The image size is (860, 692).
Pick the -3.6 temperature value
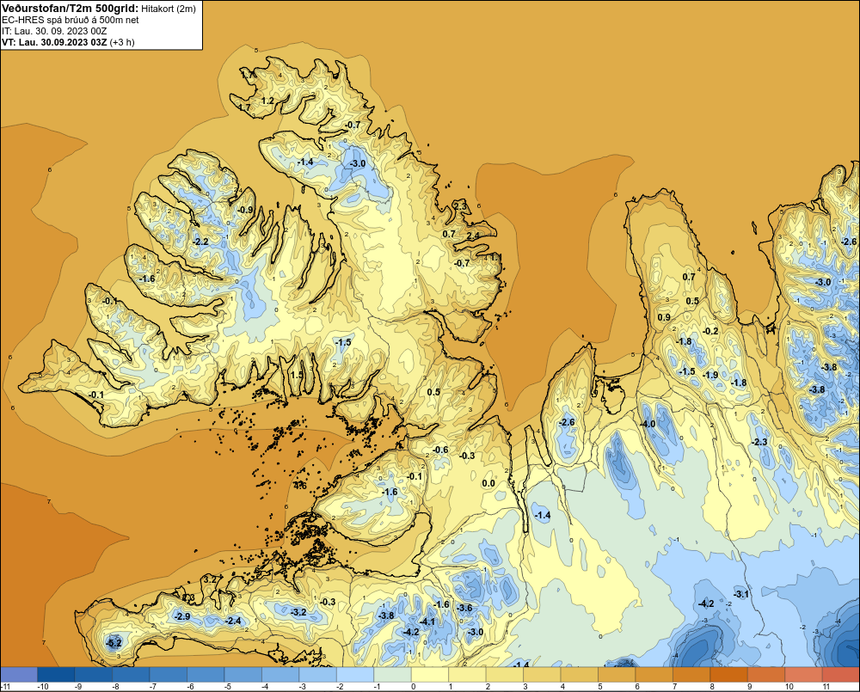464,608
